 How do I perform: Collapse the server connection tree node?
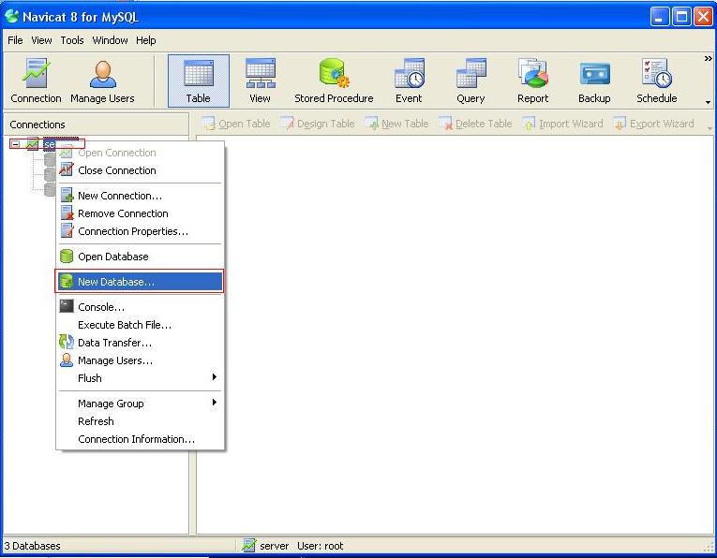pyautogui.click(x=16, y=144)
